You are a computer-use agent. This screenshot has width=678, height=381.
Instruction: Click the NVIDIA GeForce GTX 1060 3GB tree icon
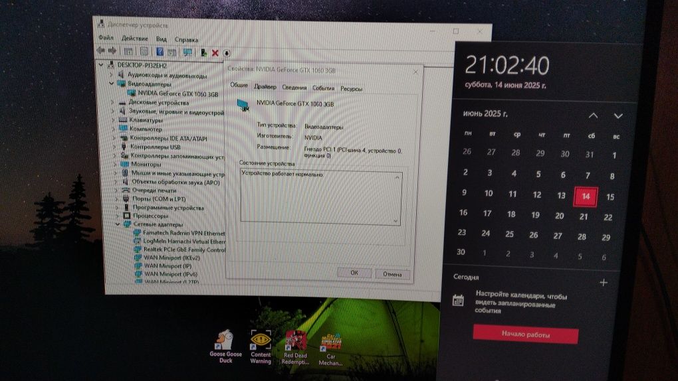pos(132,93)
